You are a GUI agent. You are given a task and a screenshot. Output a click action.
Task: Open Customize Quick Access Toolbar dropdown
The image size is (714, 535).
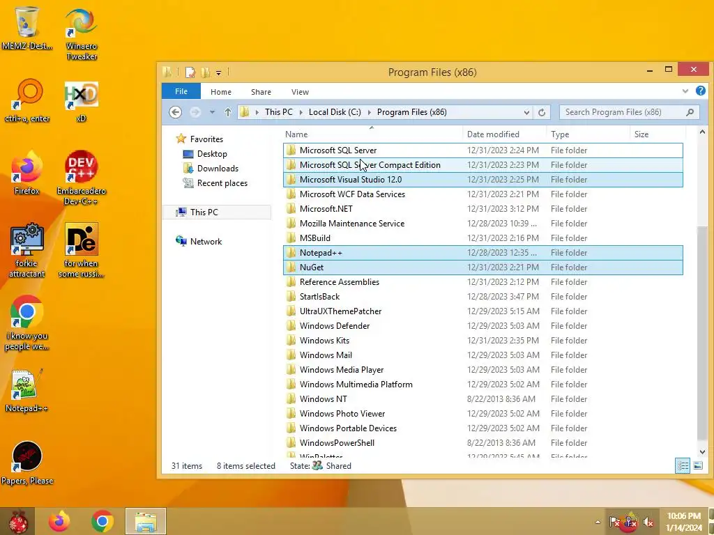coord(218,72)
